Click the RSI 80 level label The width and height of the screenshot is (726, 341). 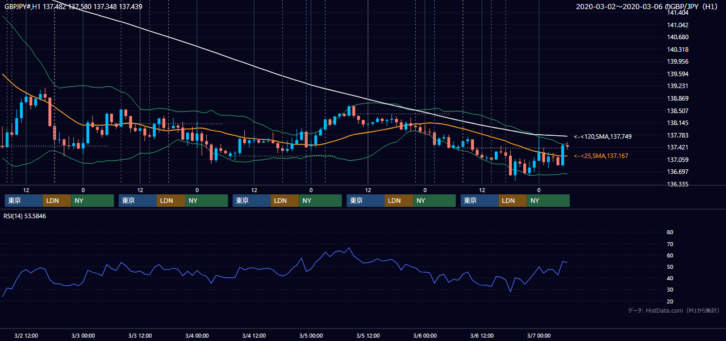pos(670,232)
